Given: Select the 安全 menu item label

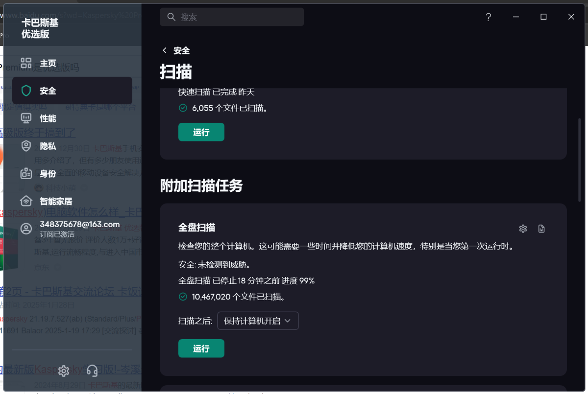Looking at the screenshot, I should 48,91.
